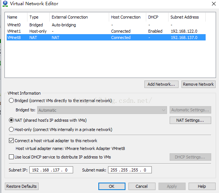
Task: Sort by the Type column header
Action: (38, 17)
